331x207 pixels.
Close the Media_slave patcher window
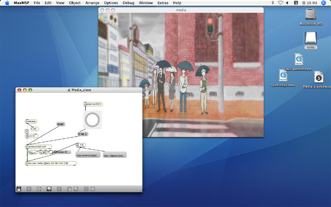tap(19, 90)
